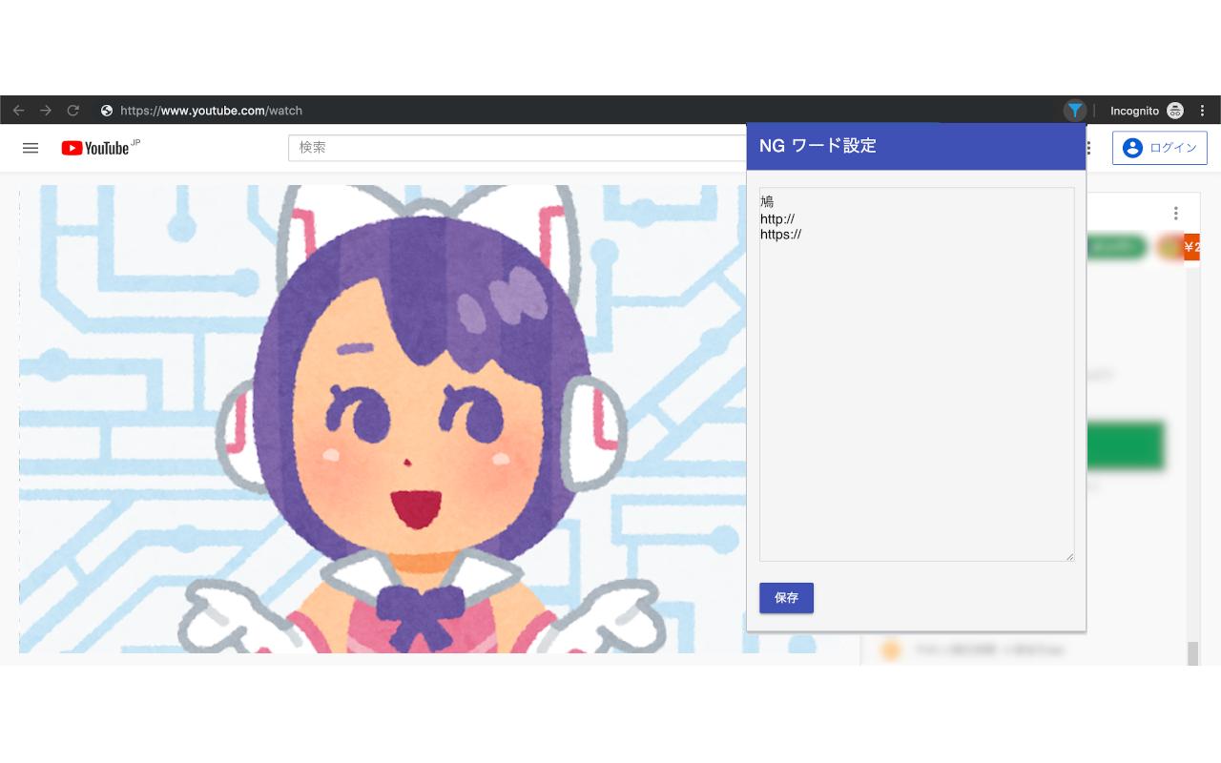Open the live chat three-dot options menu
The image size is (1221, 763).
[x=1176, y=213]
